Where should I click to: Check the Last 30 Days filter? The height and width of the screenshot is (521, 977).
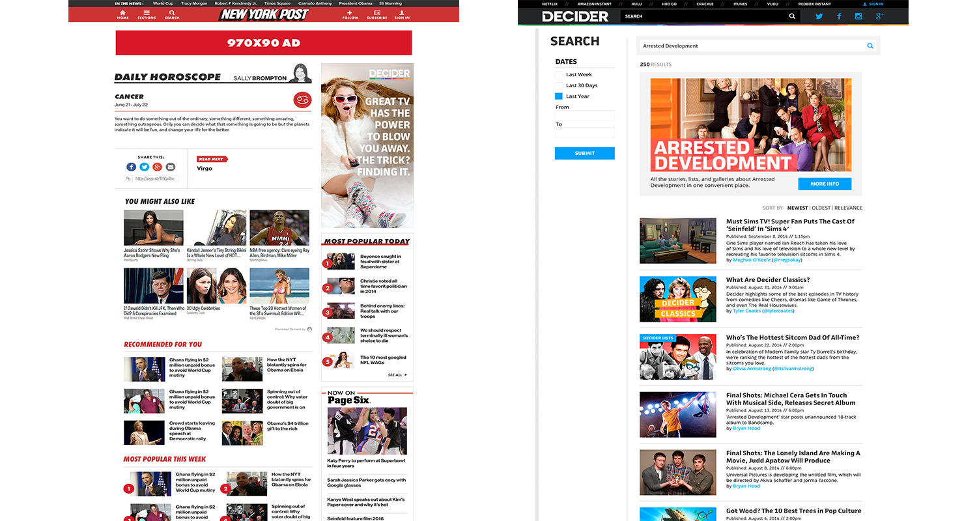pyautogui.click(x=559, y=85)
